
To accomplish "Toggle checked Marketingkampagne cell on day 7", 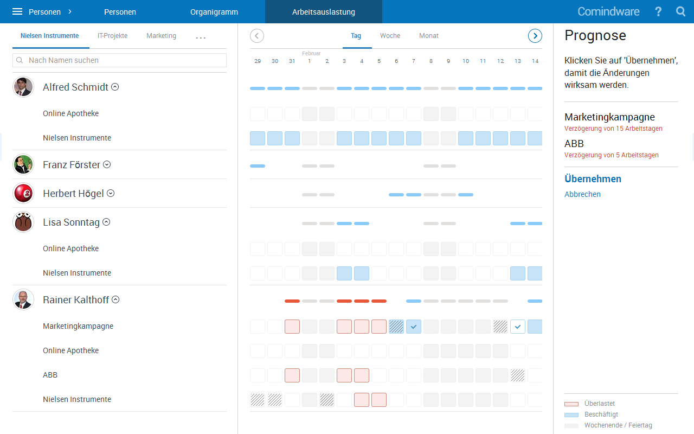I will click(414, 327).
